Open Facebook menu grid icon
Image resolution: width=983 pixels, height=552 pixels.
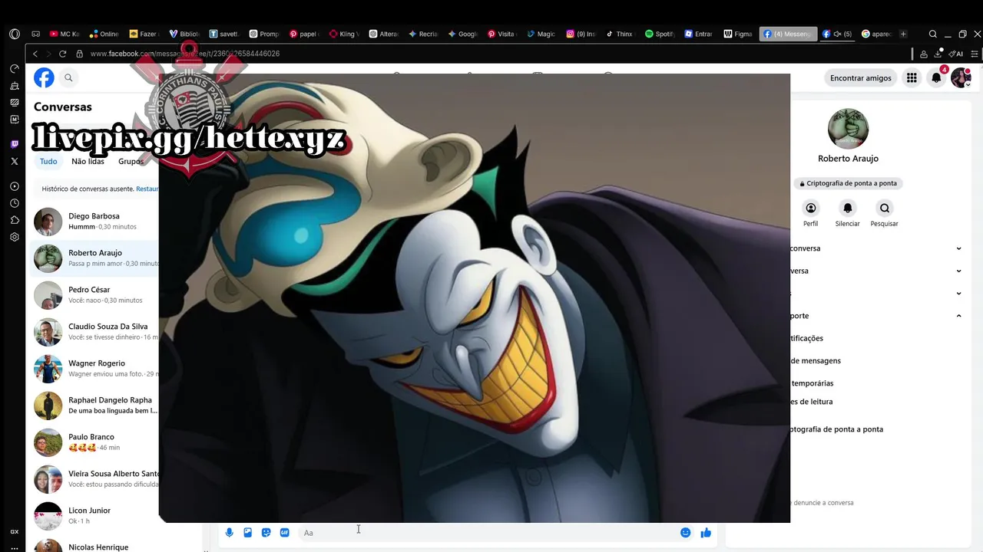pos(912,77)
